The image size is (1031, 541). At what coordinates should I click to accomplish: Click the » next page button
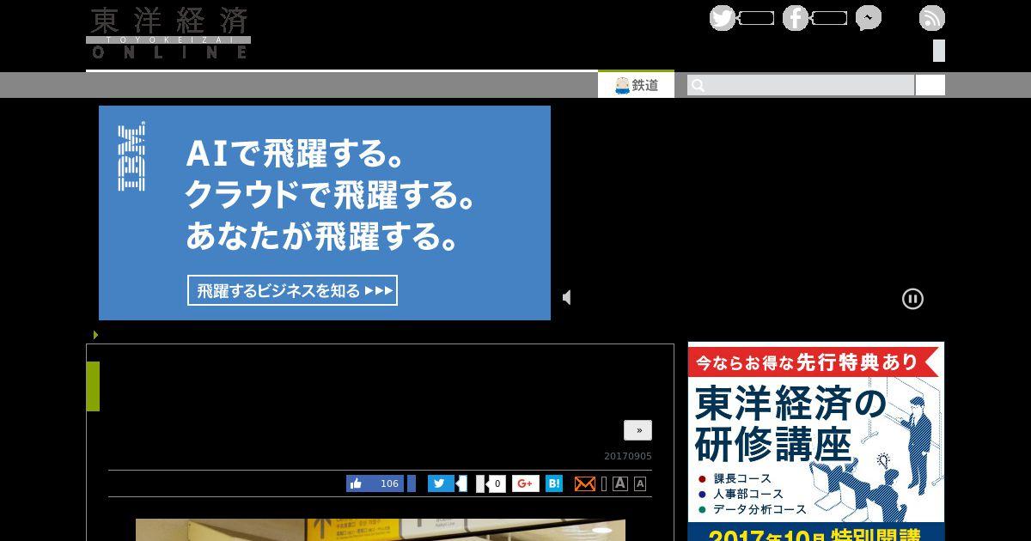638,430
